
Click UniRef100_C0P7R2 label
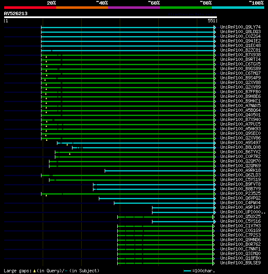click(240, 157)
